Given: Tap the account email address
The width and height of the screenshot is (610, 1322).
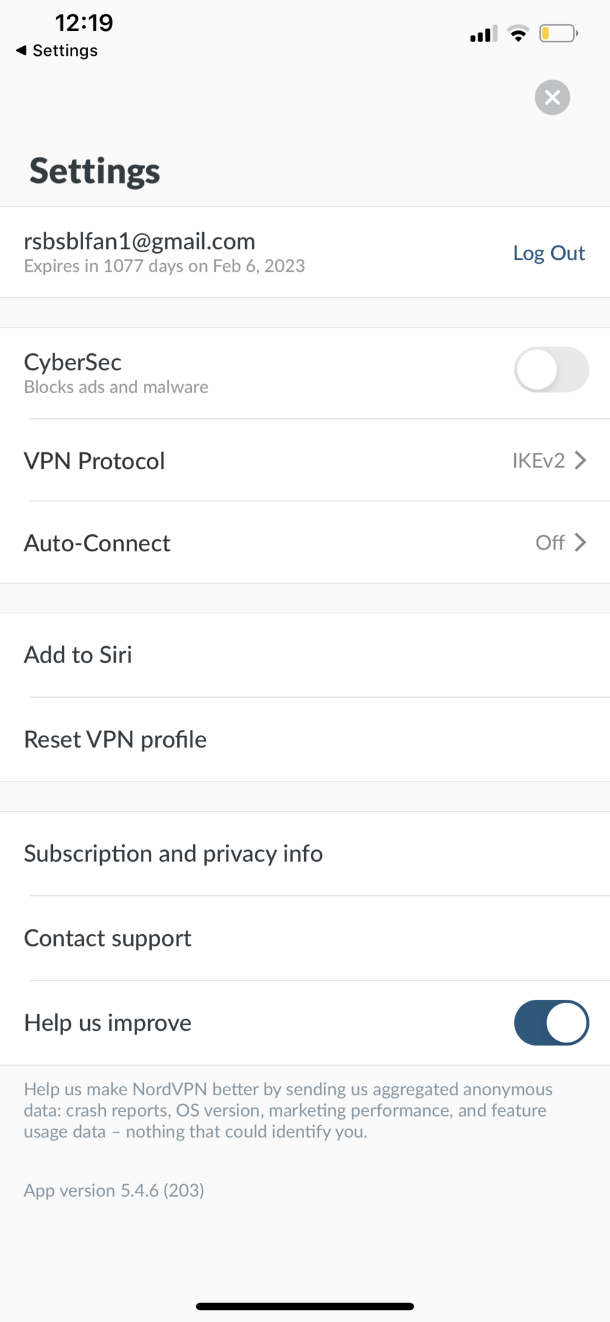Looking at the screenshot, I should pos(140,241).
